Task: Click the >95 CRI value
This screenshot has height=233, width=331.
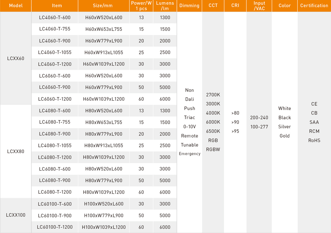Action: point(235,131)
